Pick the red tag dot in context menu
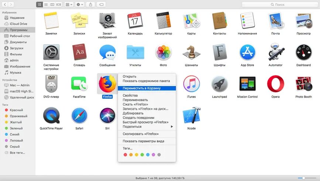Viewport: 320px width, 181px height. click(x=125, y=155)
